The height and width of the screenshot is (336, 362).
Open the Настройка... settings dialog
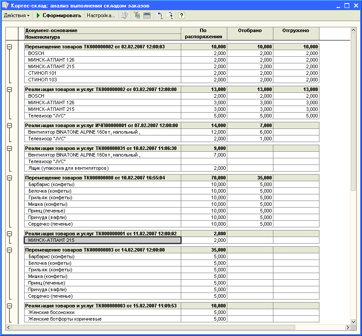coord(100,15)
